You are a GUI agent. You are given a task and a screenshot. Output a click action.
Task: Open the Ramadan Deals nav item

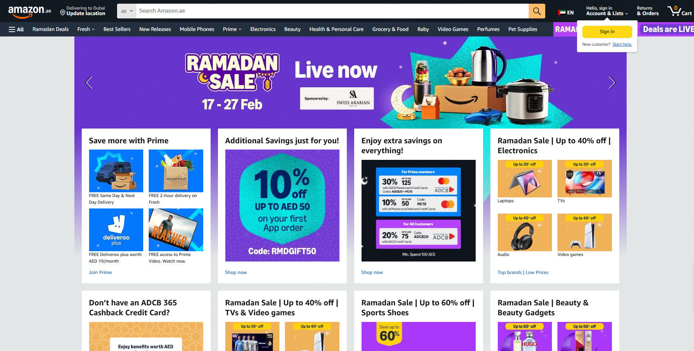pos(50,29)
